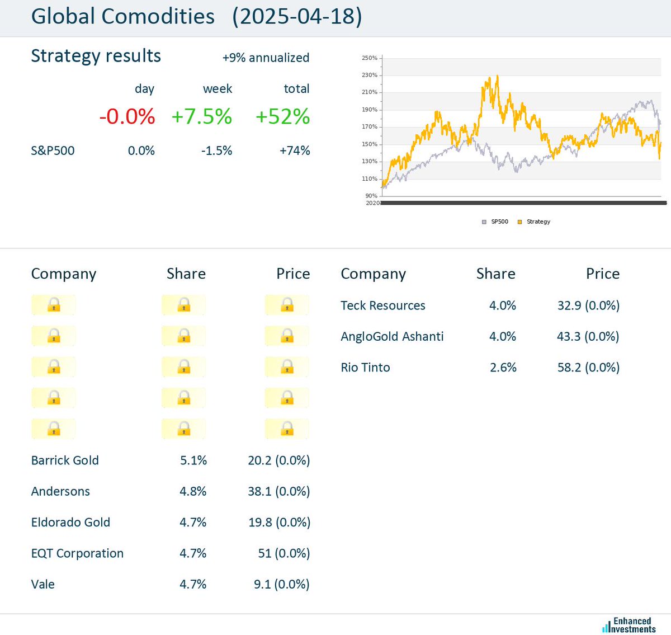
Task: Click the second locked row's Price lock icon
Action: (287, 336)
